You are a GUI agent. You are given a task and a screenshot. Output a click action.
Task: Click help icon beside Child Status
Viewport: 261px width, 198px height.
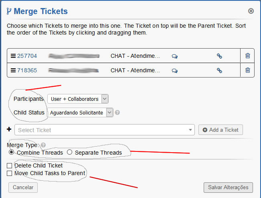[x=117, y=113]
